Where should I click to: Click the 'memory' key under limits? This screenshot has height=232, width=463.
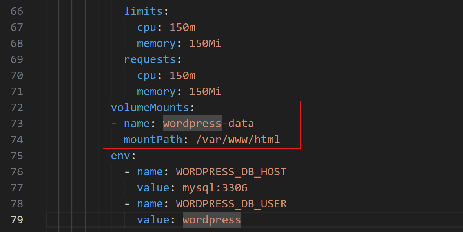(x=156, y=43)
